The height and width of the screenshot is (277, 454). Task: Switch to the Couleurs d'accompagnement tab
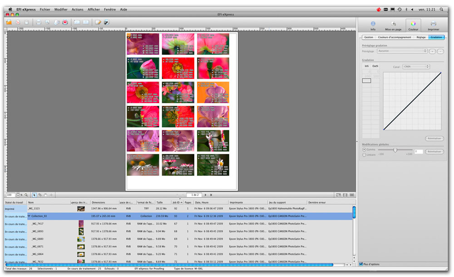[395, 37]
